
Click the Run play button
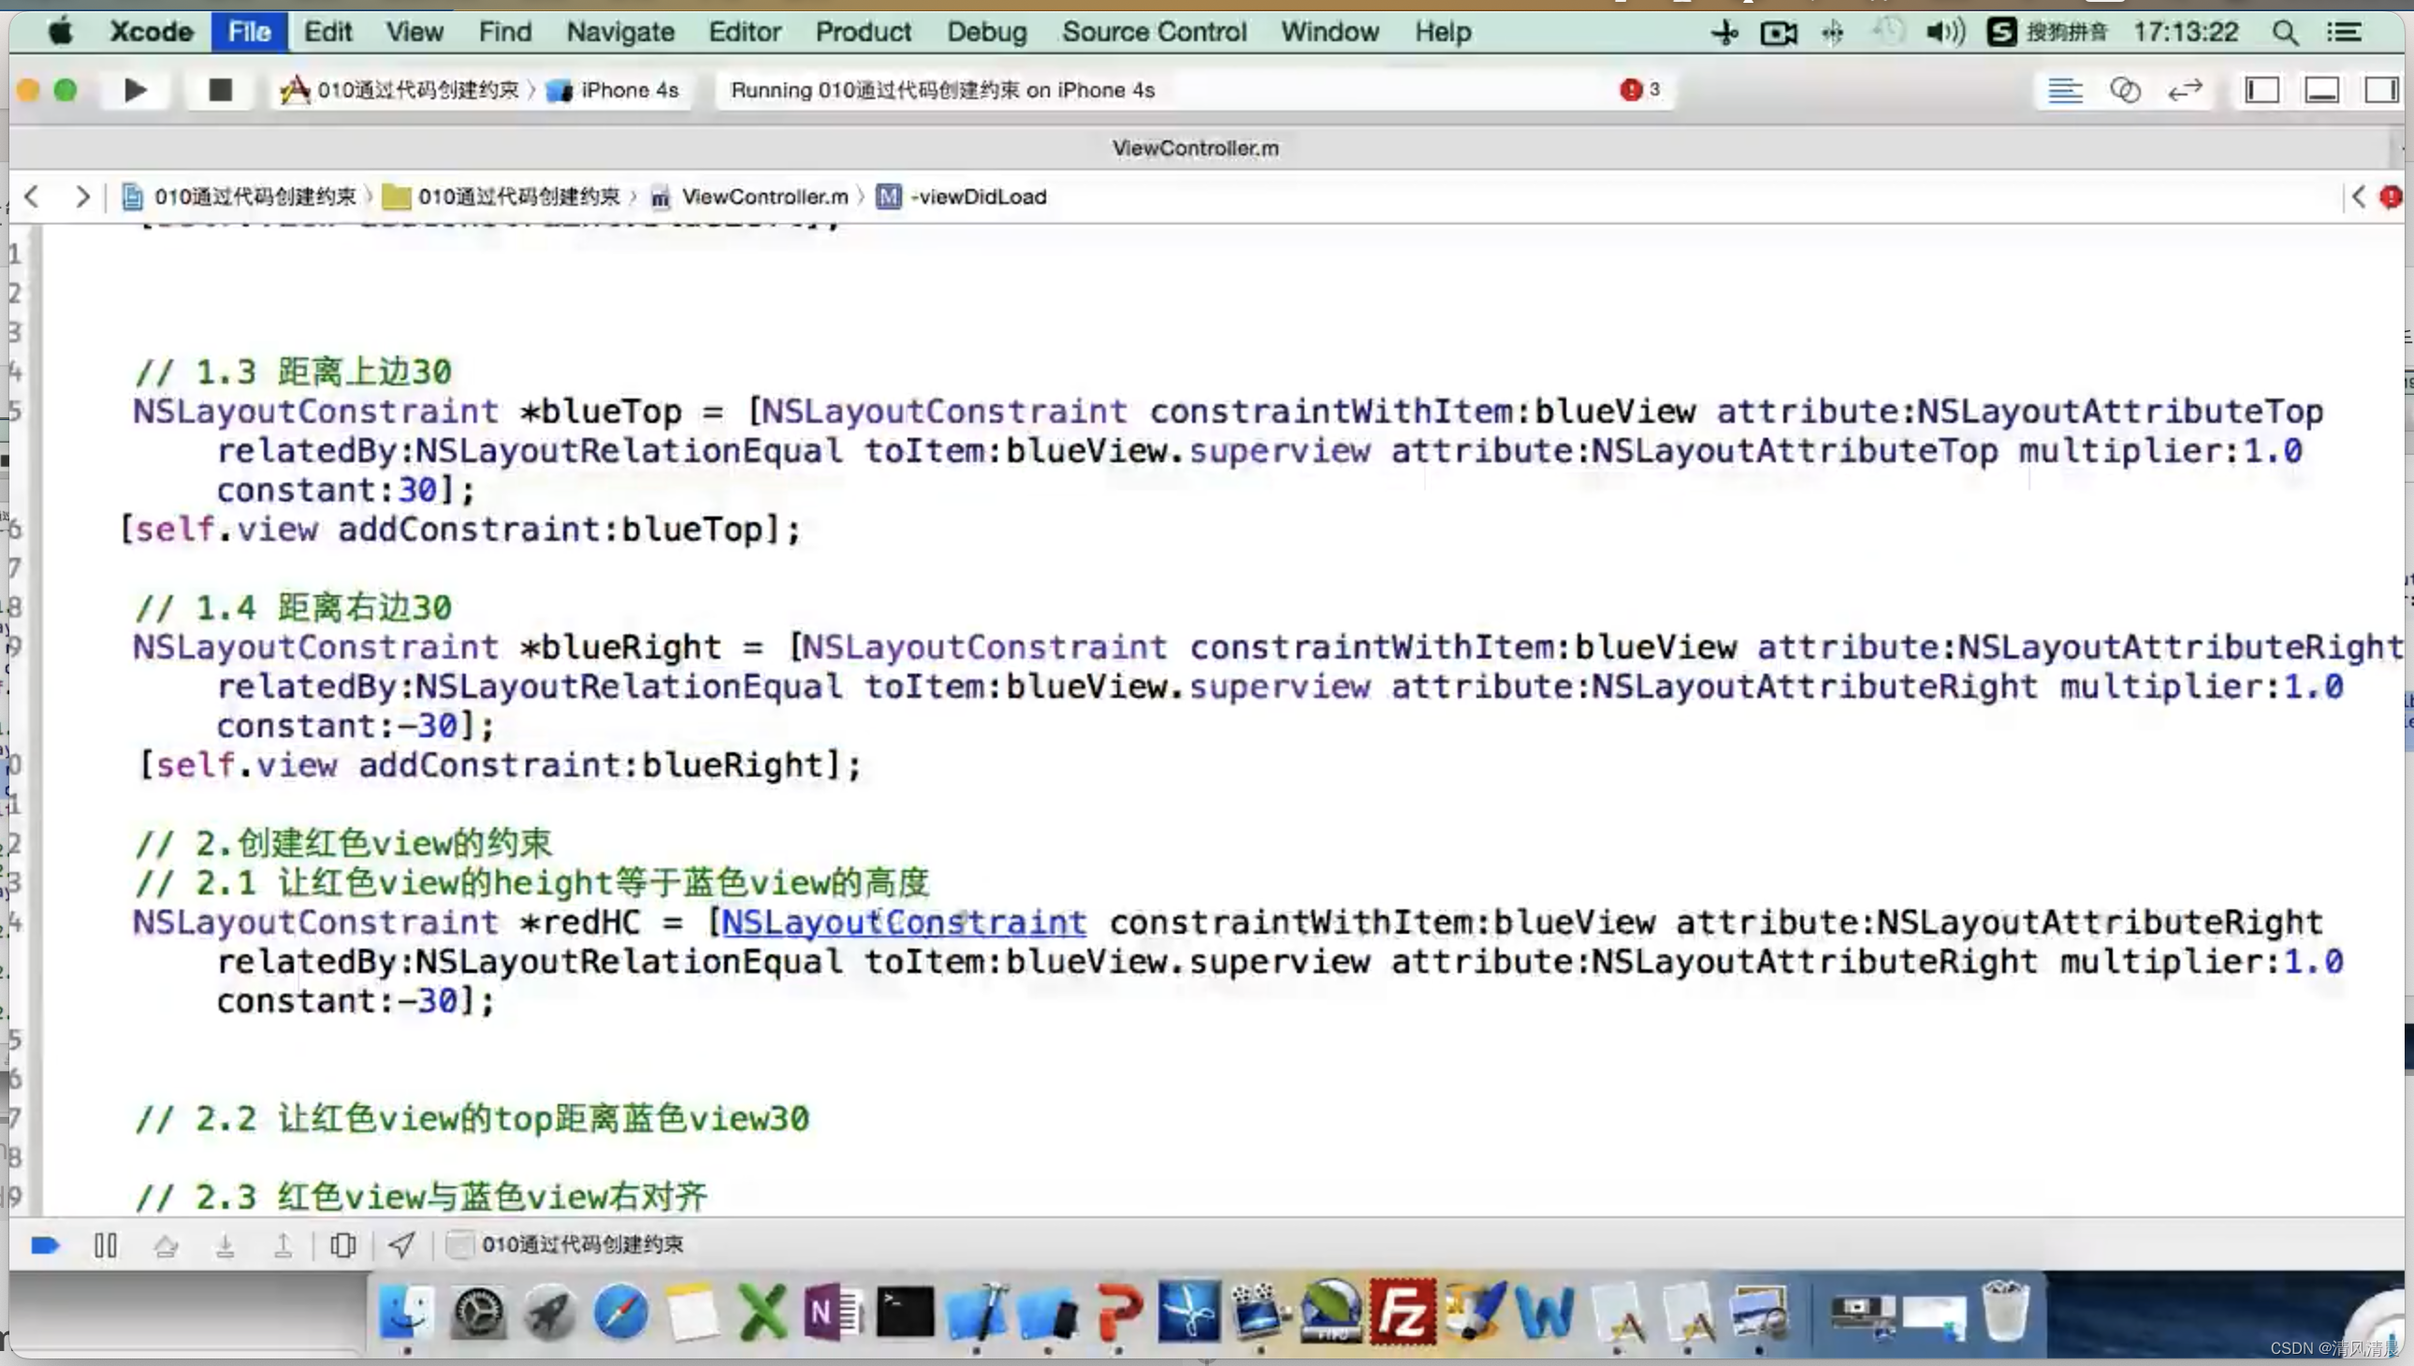[135, 90]
